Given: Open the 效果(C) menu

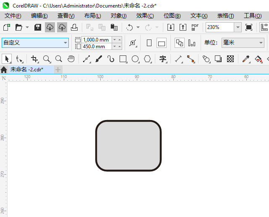Looking at the screenshot, I should [145, 16].
